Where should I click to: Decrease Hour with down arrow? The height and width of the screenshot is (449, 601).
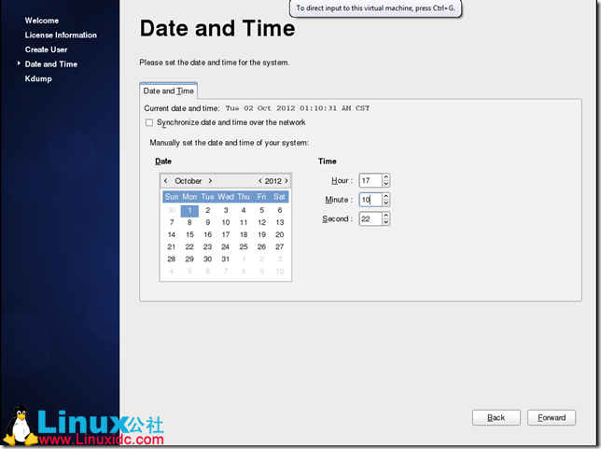click(x=386, y=184)
